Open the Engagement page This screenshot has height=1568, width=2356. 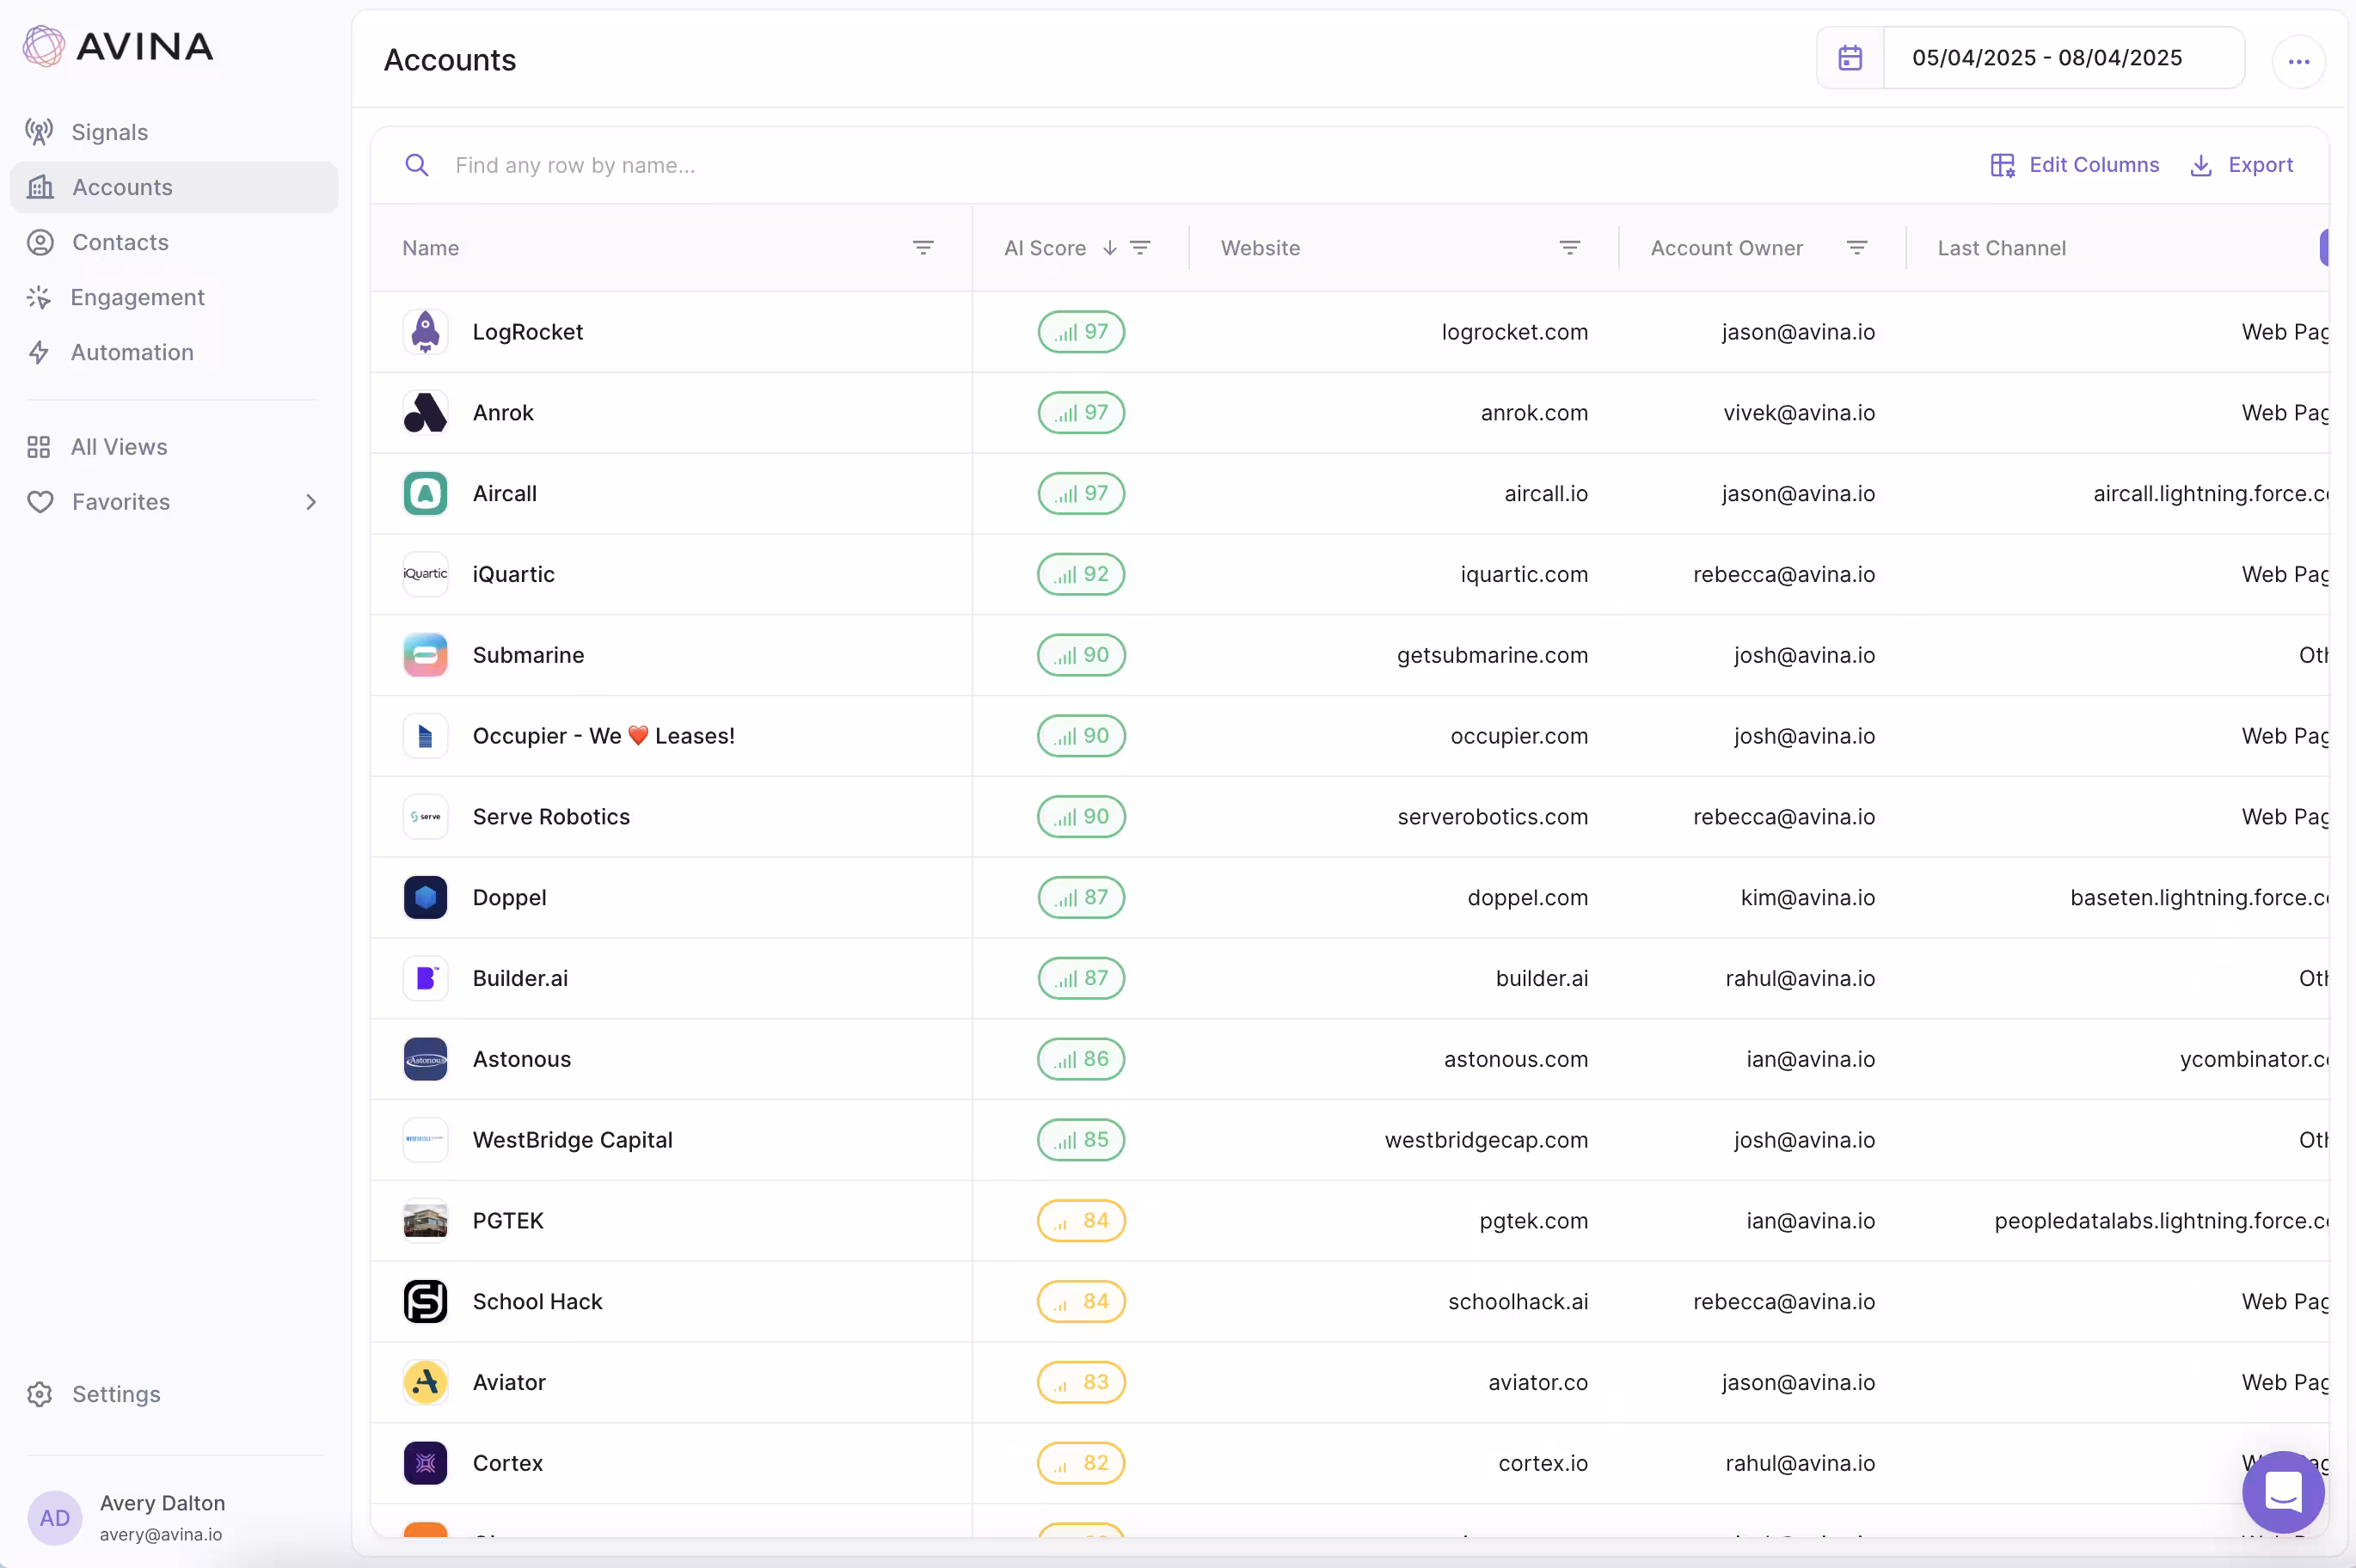coord(137,297)
